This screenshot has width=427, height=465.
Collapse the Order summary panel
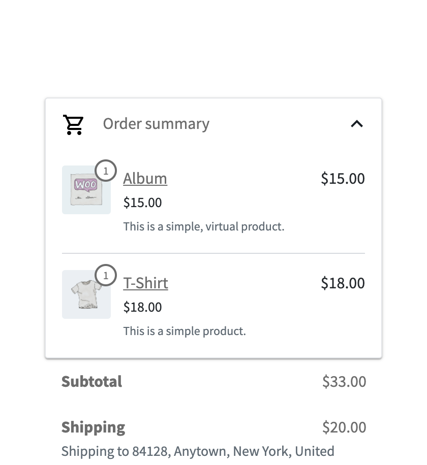357,124
